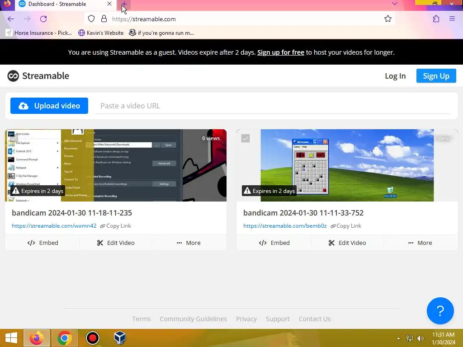Click the Streamable logo
Viewport: 463px width, 347px height.
[x=38, y=76]
